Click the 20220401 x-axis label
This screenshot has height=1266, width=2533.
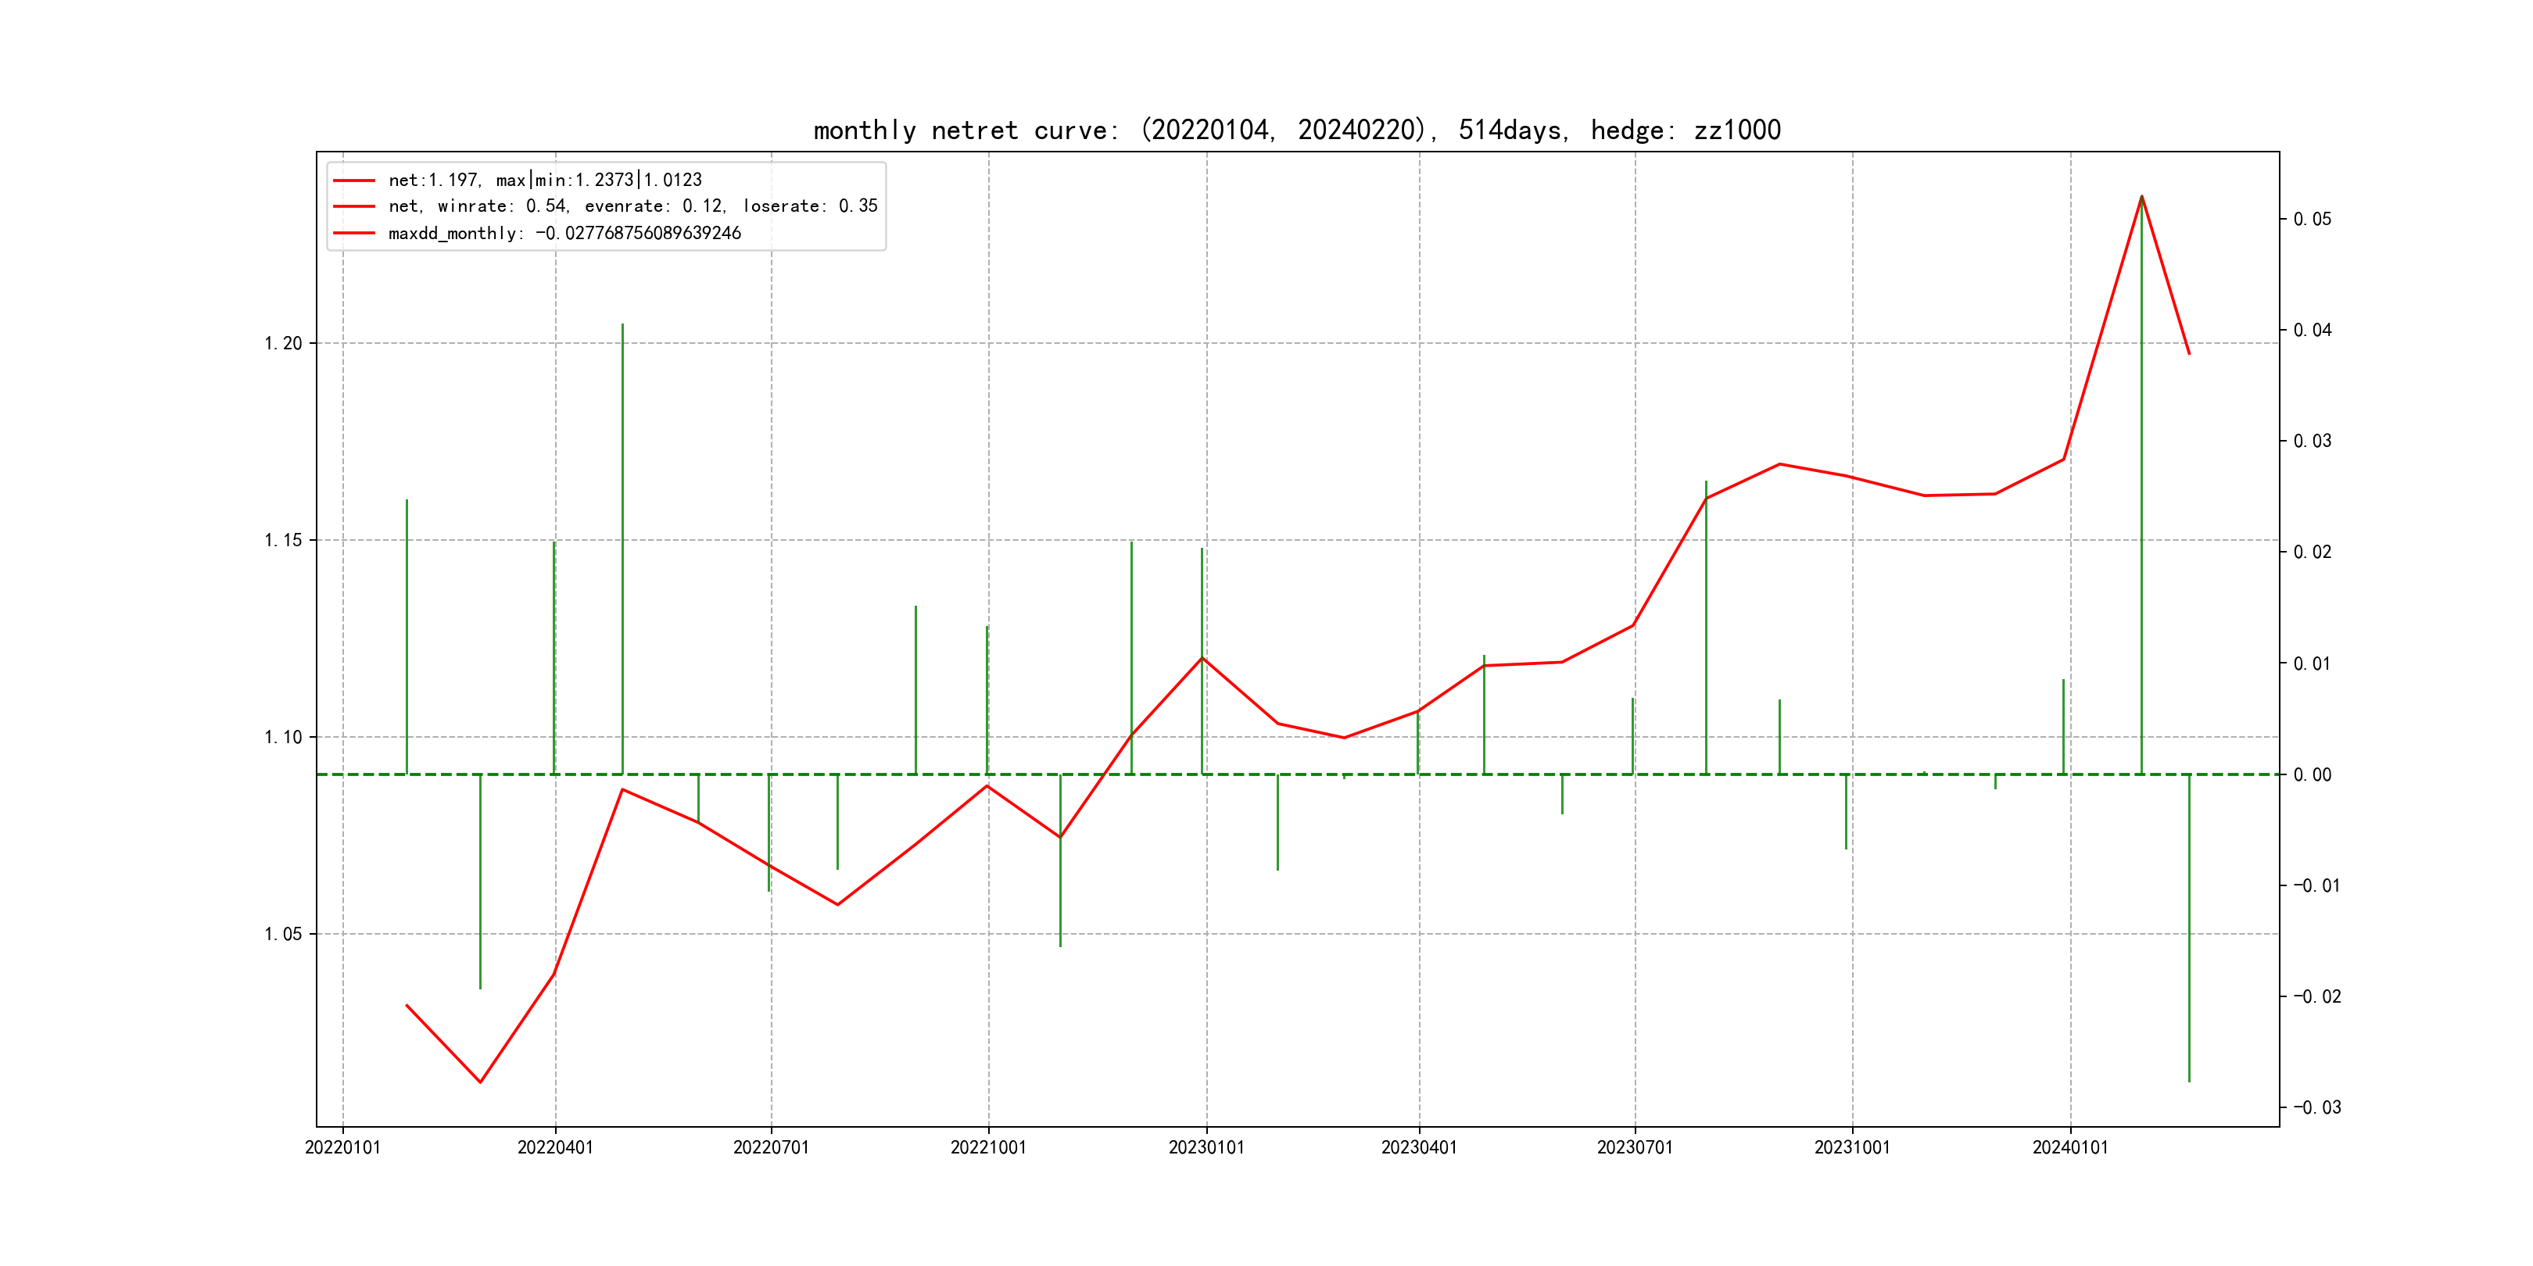click(x=556, y=1147)
